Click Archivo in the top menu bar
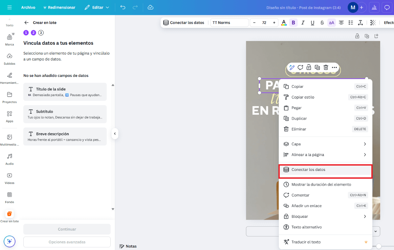The height and width of the screenshot is (250, 394). click(28, 7)
